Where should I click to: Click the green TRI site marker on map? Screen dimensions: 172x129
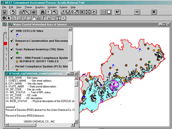pyautogui.click(x=149, y=62)
